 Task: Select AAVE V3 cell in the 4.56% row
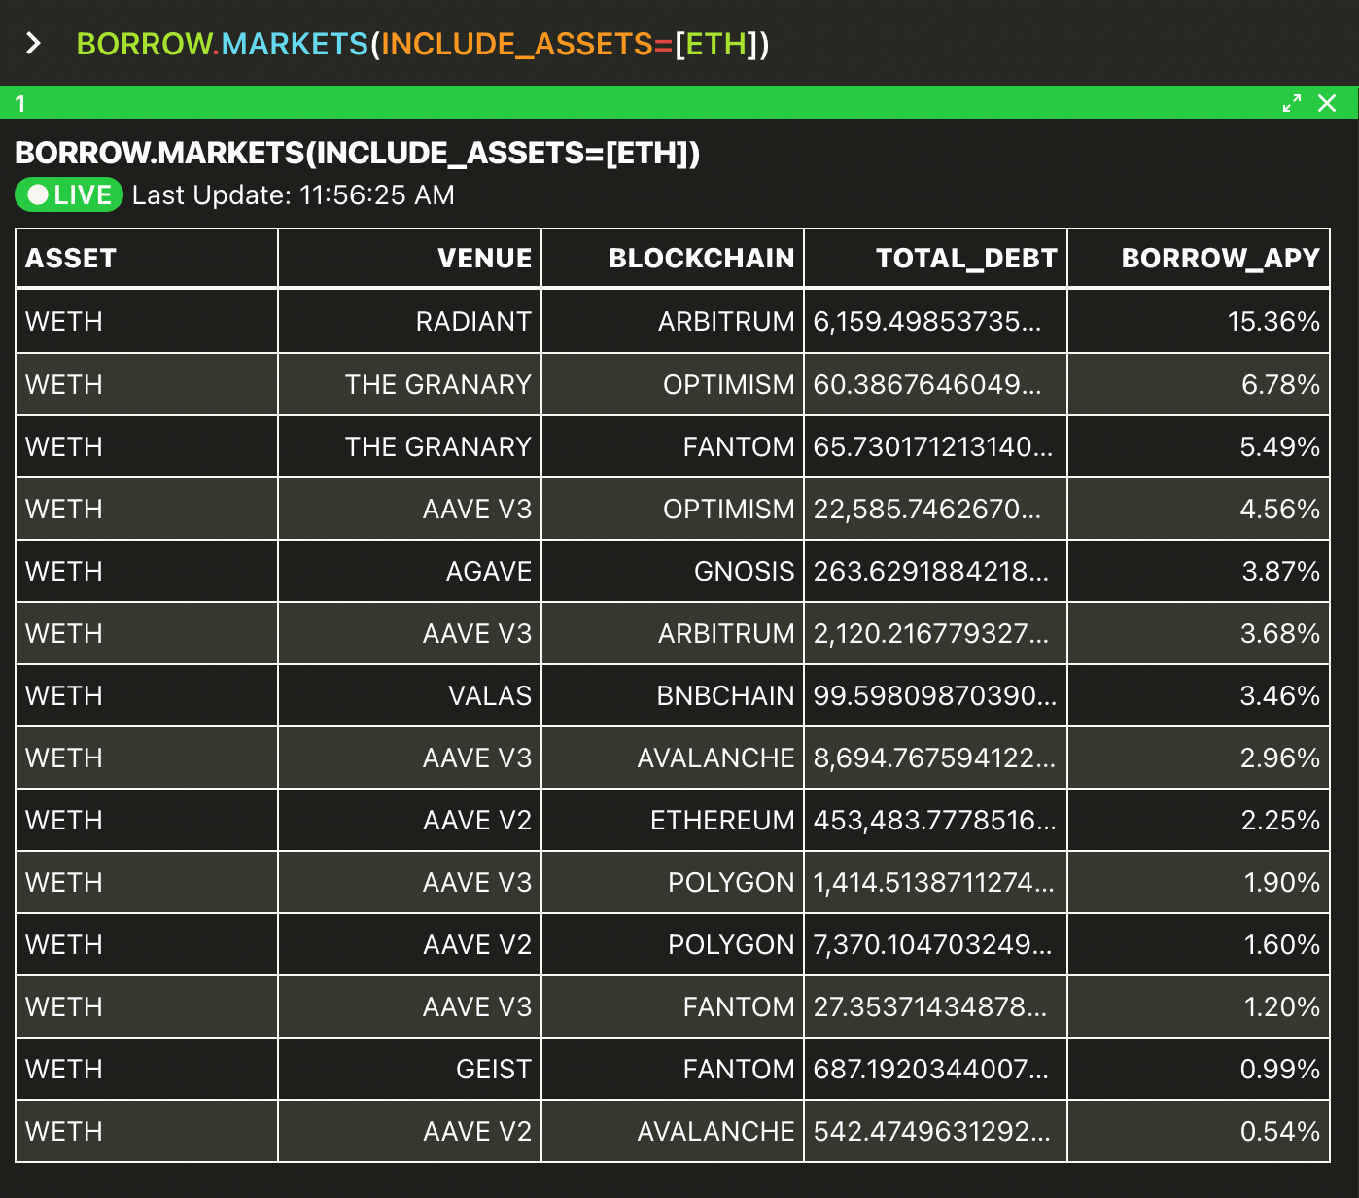[x=410, y=509]
